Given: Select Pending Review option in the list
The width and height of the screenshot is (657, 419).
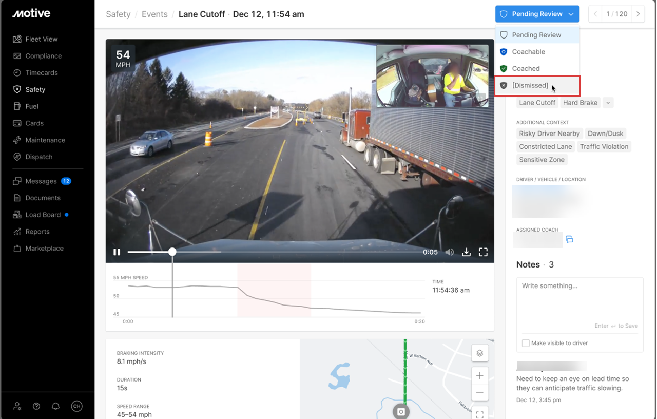Looking at the screenshot, I should tap(537, 35).
